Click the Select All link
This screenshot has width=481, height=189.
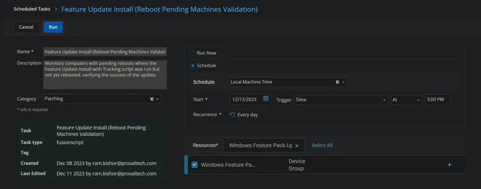coord(322,145)
